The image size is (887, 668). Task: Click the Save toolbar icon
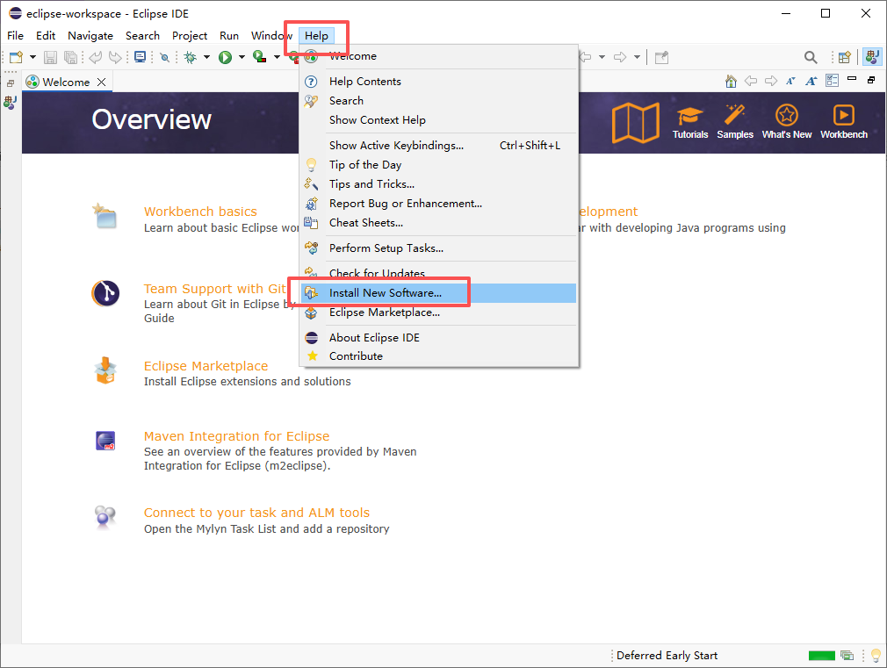[50, 57]
